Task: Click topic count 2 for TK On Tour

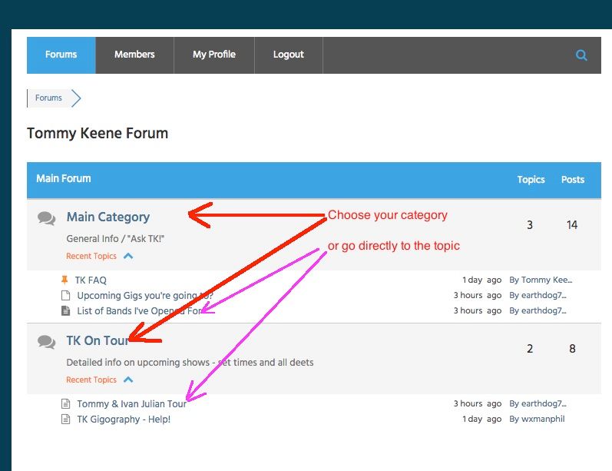Action: click(x=530, y=348)
